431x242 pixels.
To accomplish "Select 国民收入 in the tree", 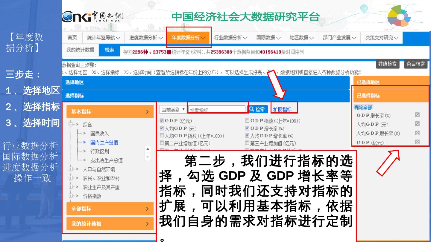I will pos(99,134).
